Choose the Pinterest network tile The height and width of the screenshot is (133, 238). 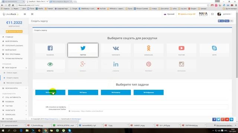[x=149, y=66]
